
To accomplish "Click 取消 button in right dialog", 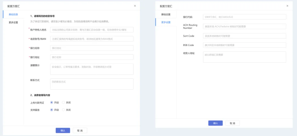I will click(x=232, y=123).
